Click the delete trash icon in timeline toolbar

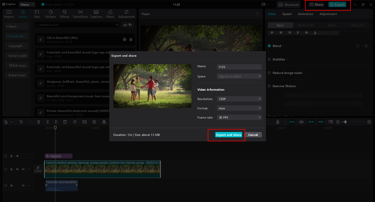[65, 122]
